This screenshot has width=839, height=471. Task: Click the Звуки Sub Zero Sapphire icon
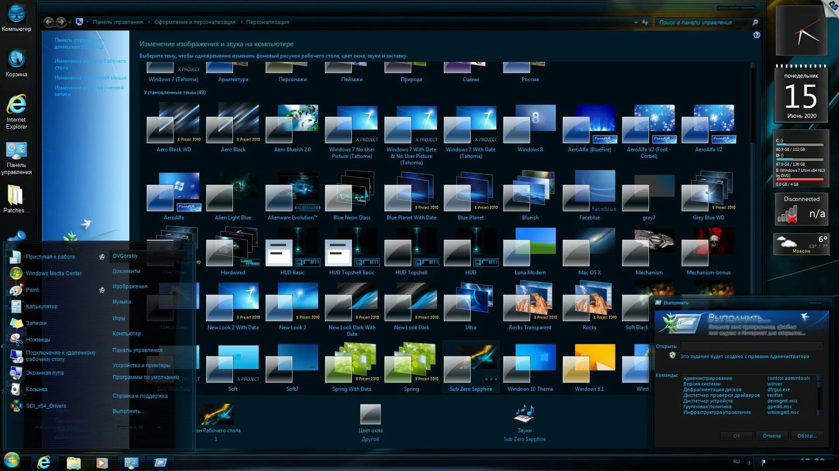pos(524,415)
